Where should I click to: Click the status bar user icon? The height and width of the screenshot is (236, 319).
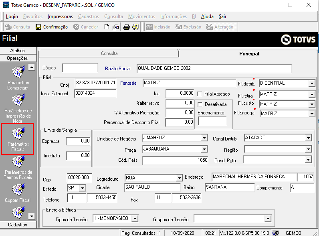point(276,233)
